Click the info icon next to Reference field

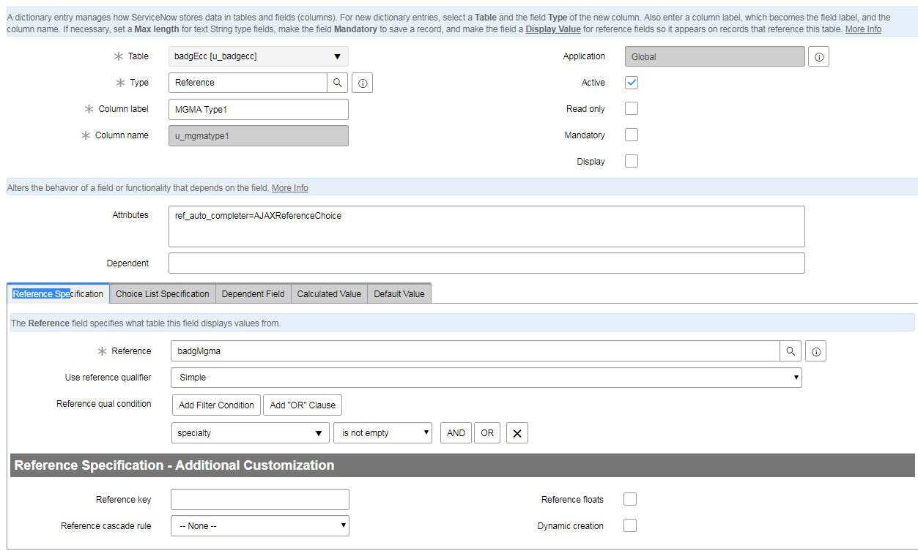pyautogui.click(x=815, y=352)
